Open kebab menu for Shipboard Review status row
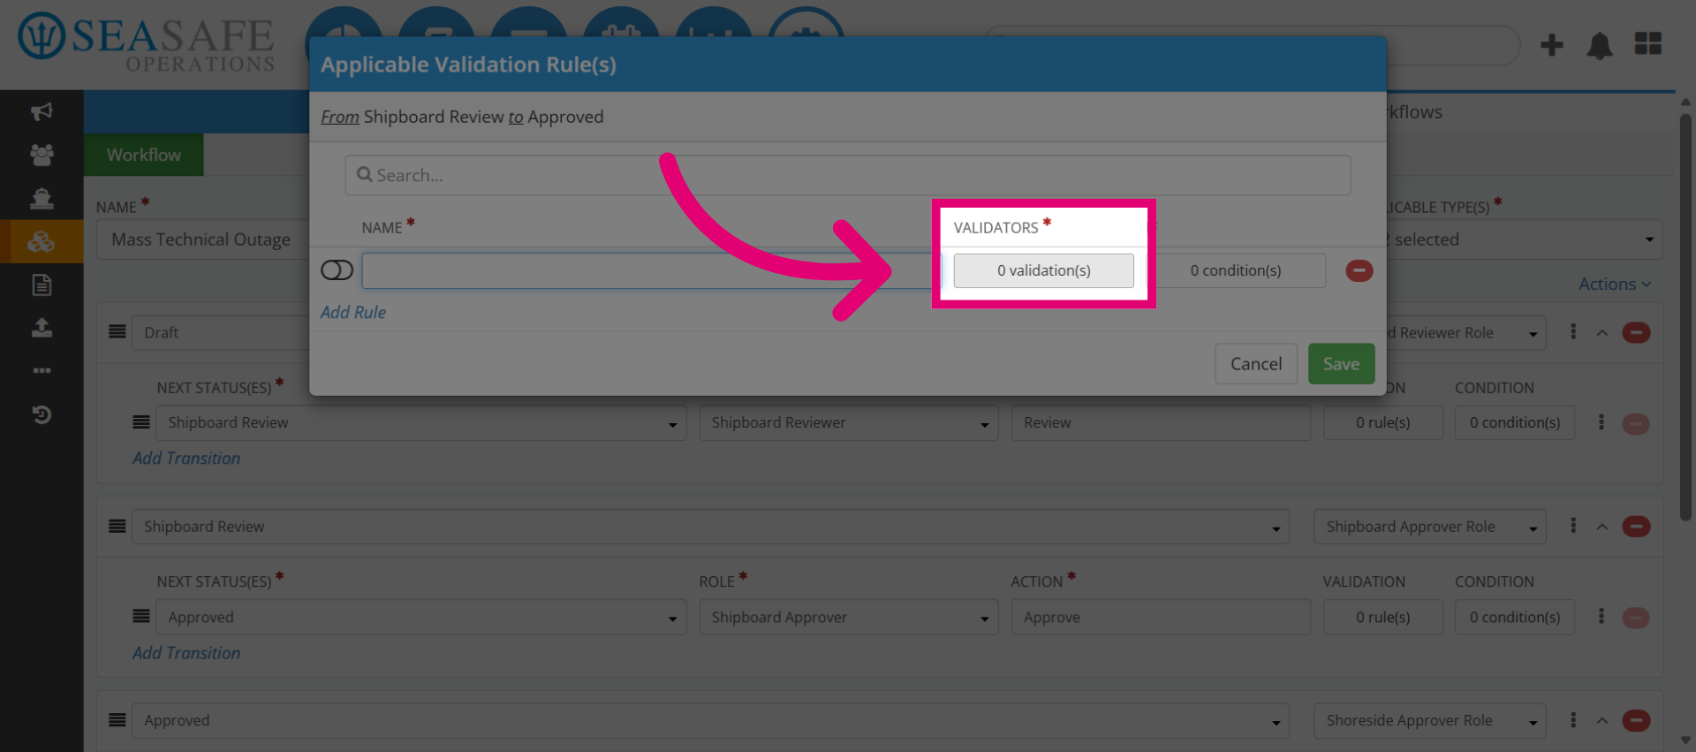 coord(1573,526)
